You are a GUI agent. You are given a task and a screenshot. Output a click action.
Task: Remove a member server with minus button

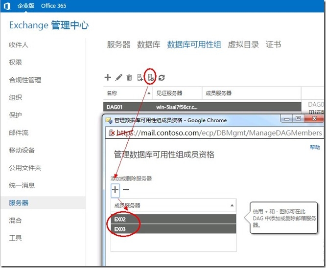126,189
